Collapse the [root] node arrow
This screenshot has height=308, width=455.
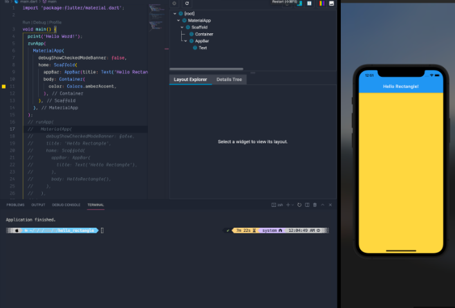[175, 14]
